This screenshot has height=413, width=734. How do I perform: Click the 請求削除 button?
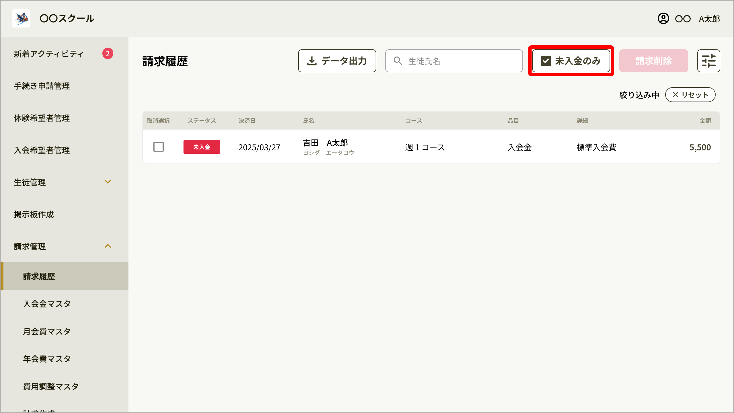[654, 61]
